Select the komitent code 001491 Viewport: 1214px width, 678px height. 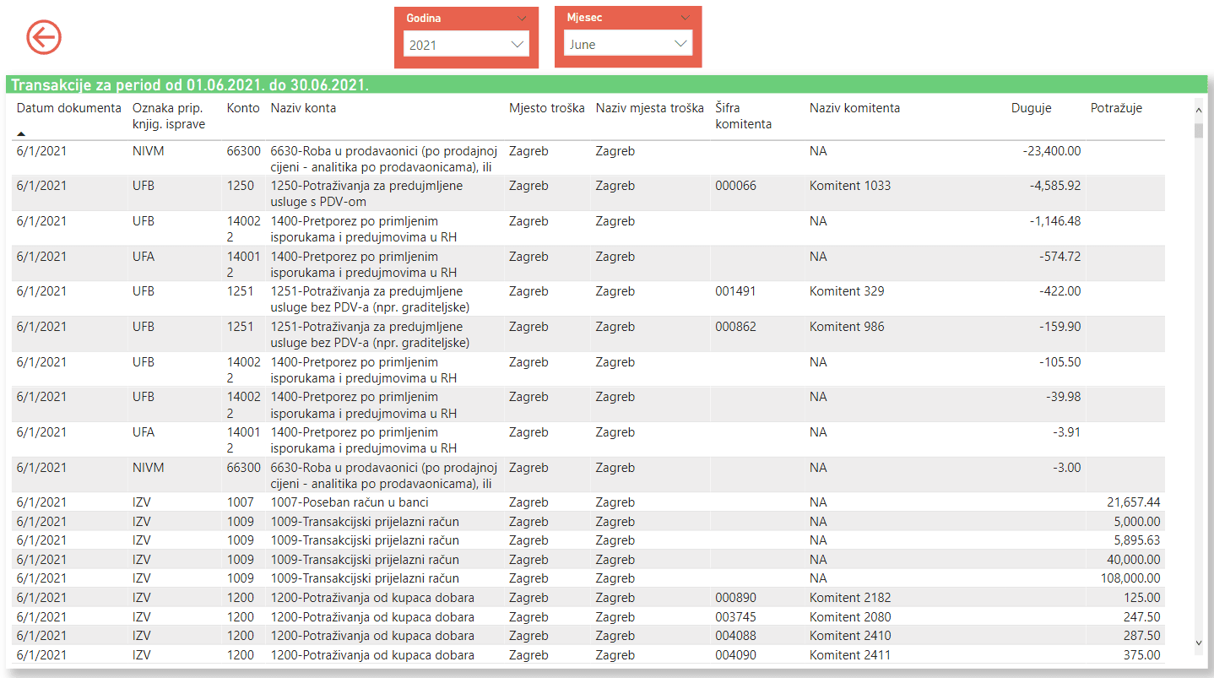tap(735, 291)
